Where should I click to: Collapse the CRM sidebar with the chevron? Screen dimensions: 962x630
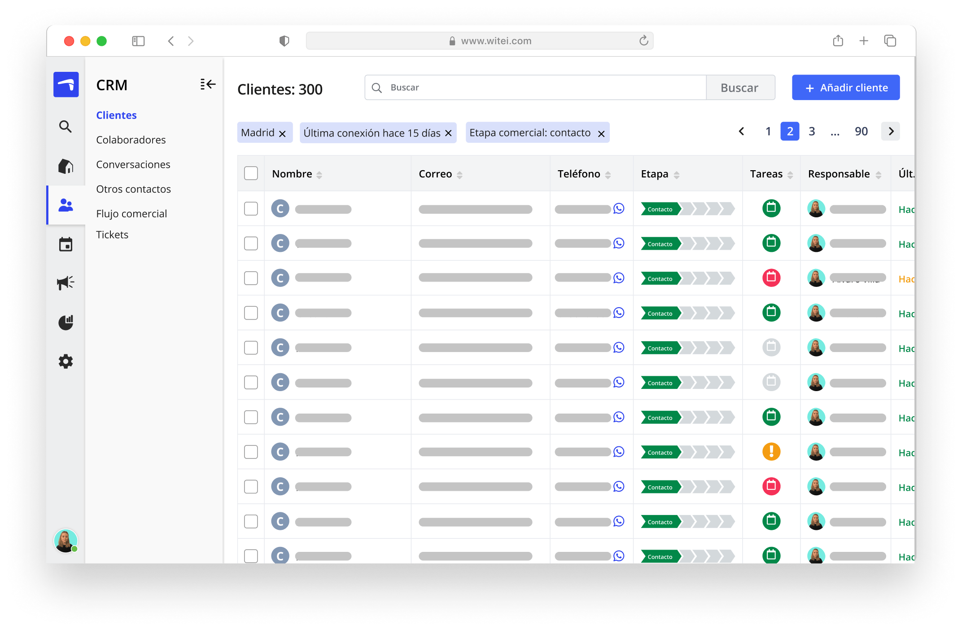pyautogui.click(x=207, y=84)
